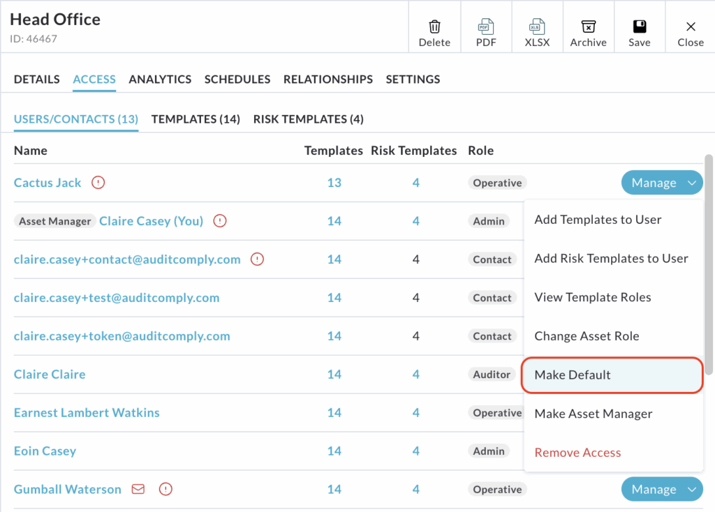This screenshot has width=715, height=512.
Task: Click the envelope icon next to Gumball Waterson
Action: (x=138, y=490)
